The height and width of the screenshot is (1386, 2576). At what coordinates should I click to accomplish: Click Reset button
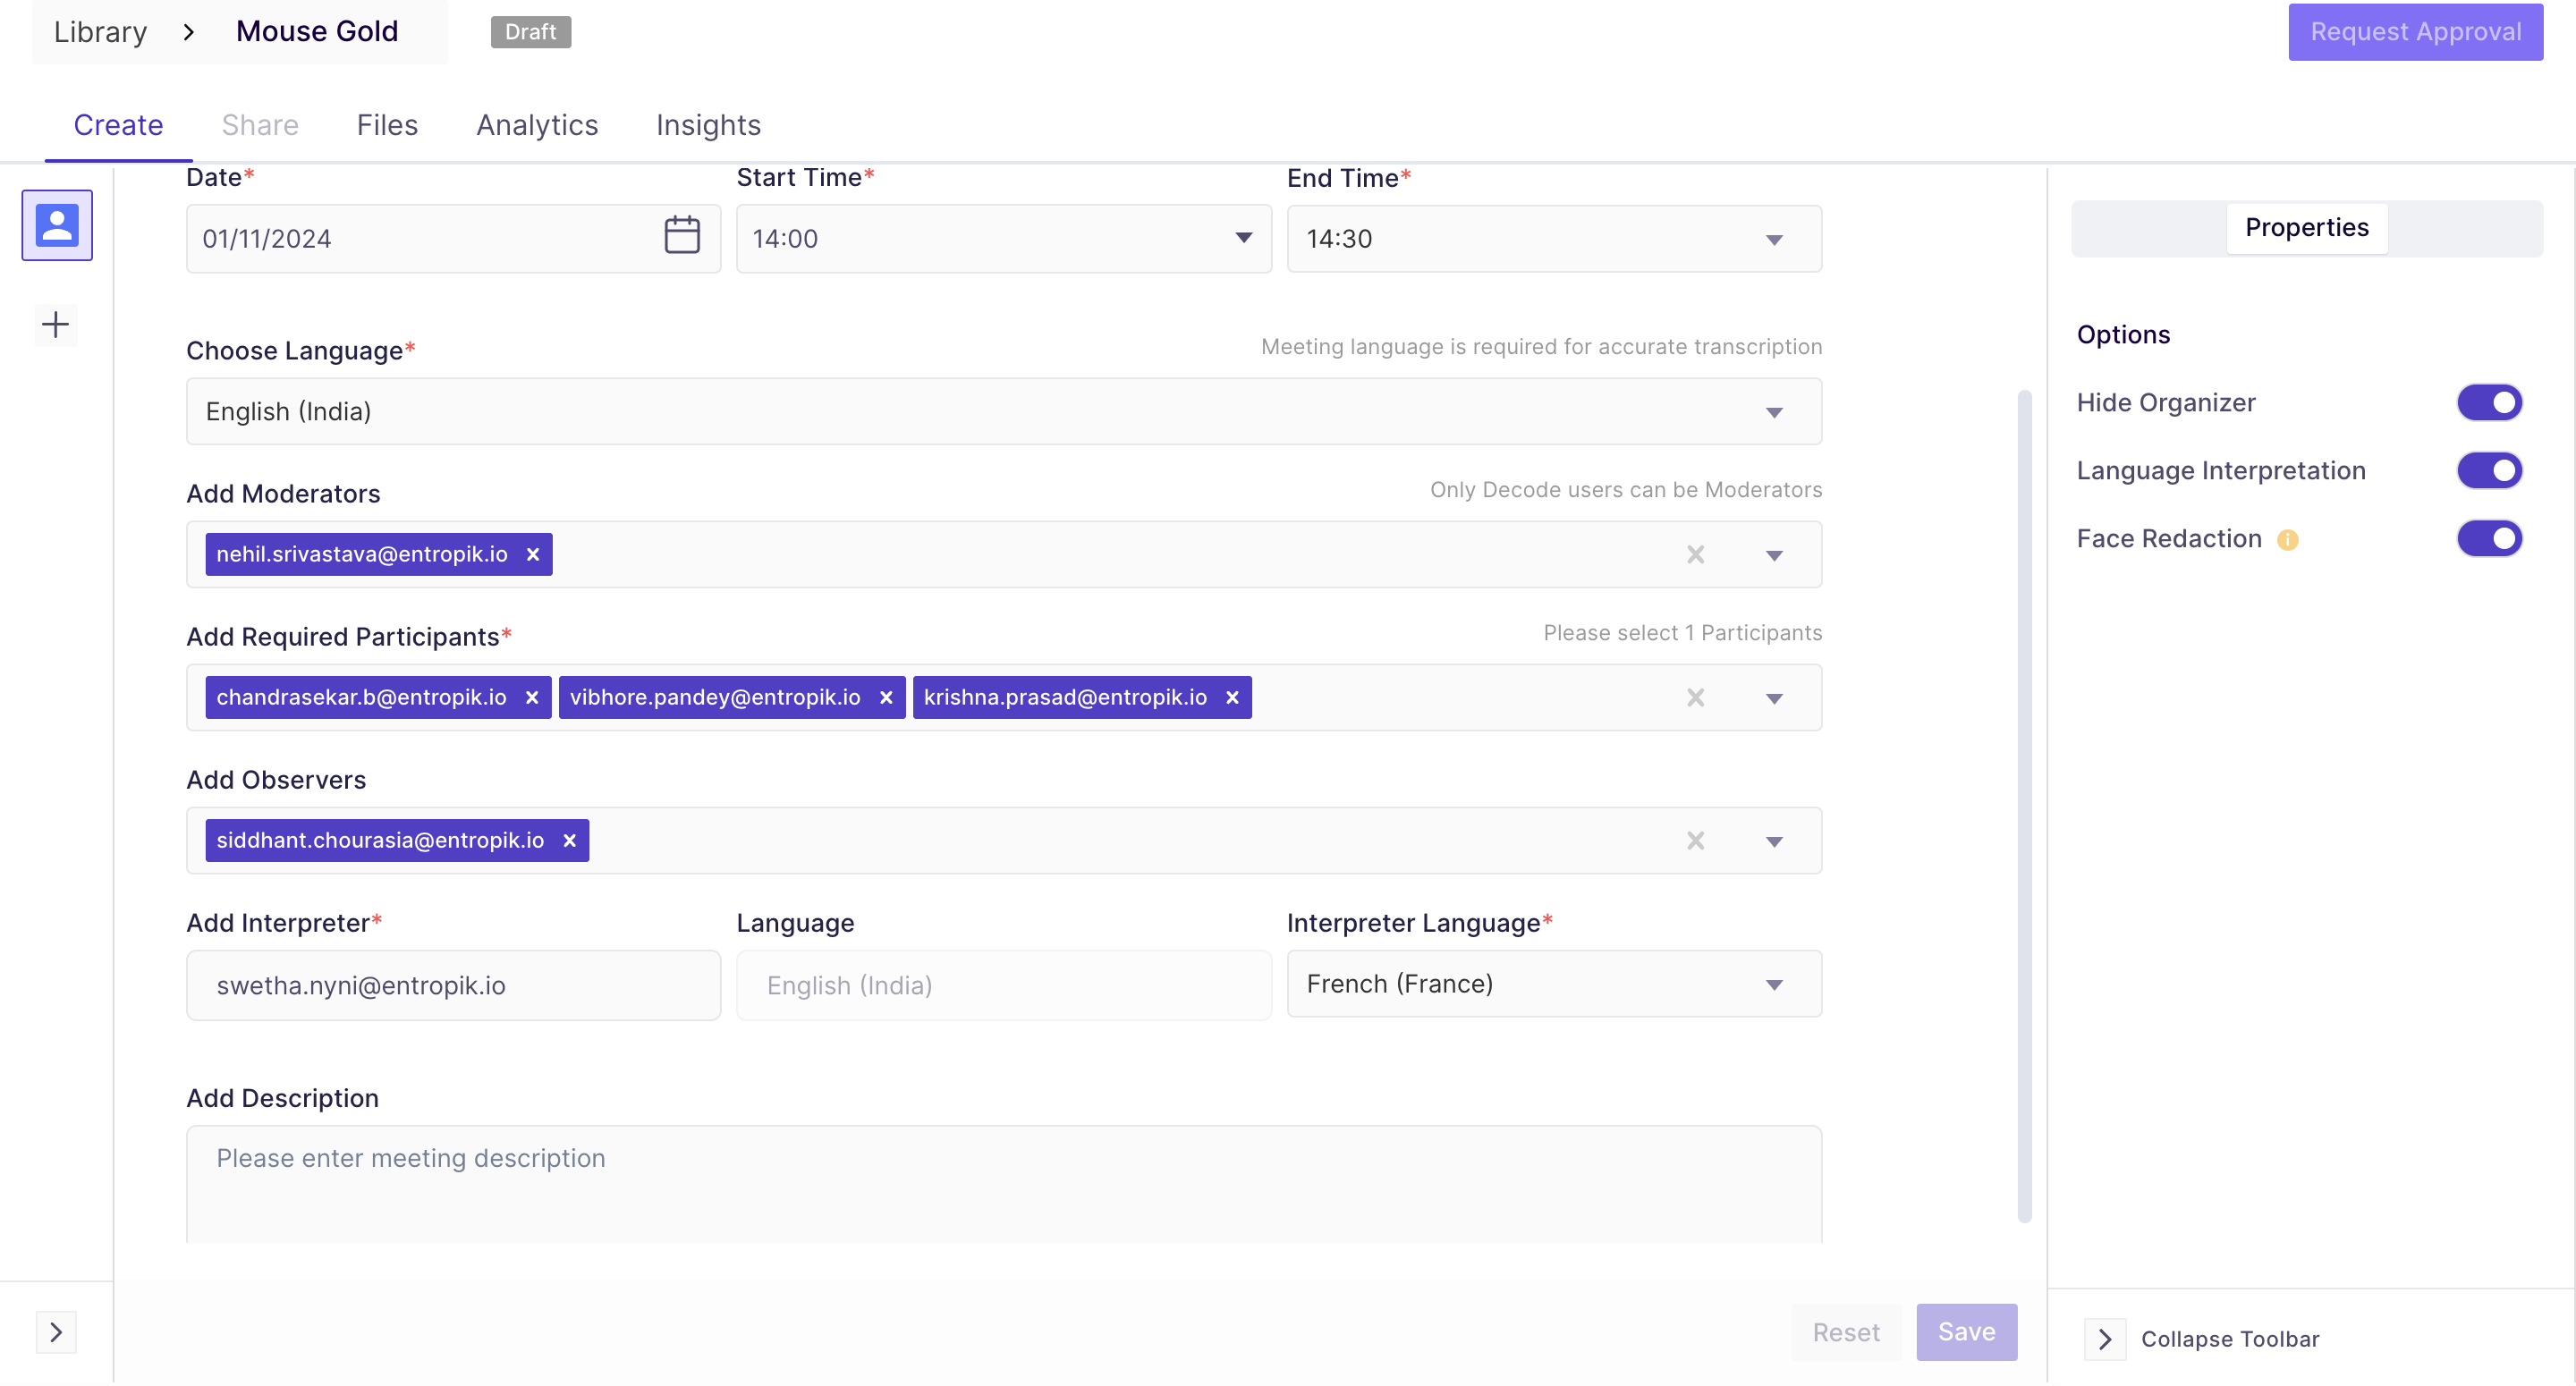1846,1333
